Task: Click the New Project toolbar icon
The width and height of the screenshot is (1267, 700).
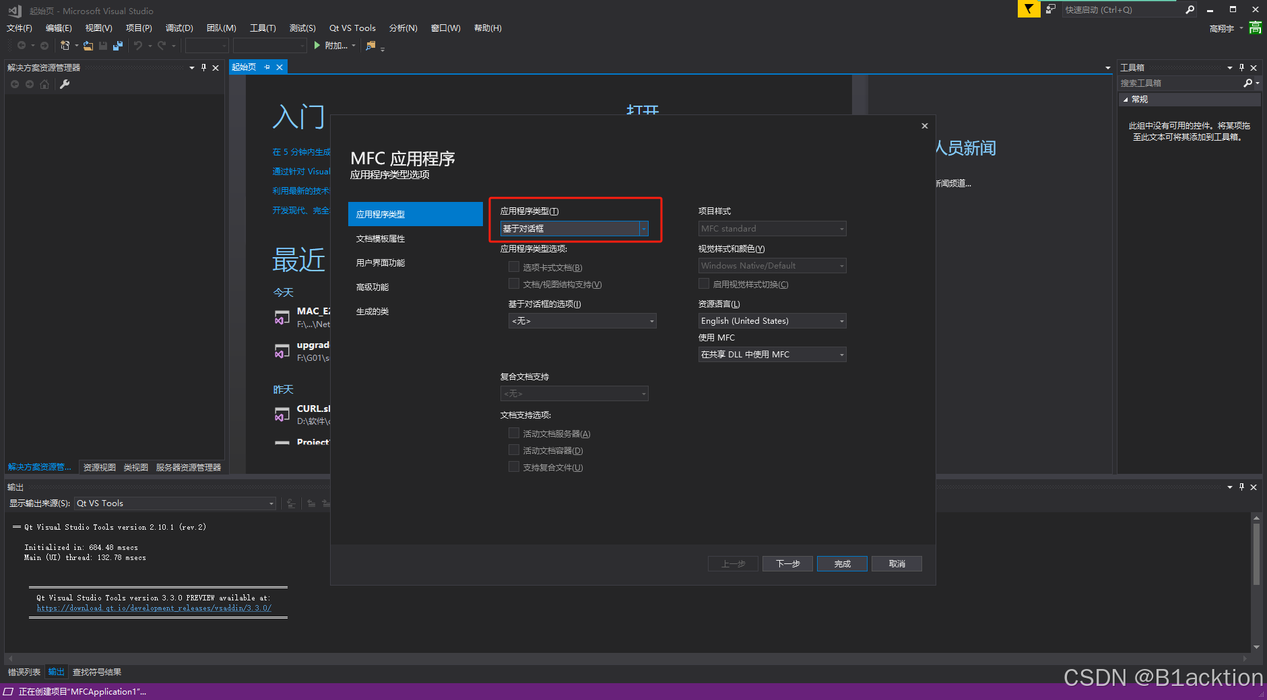Action: (65, 46)
